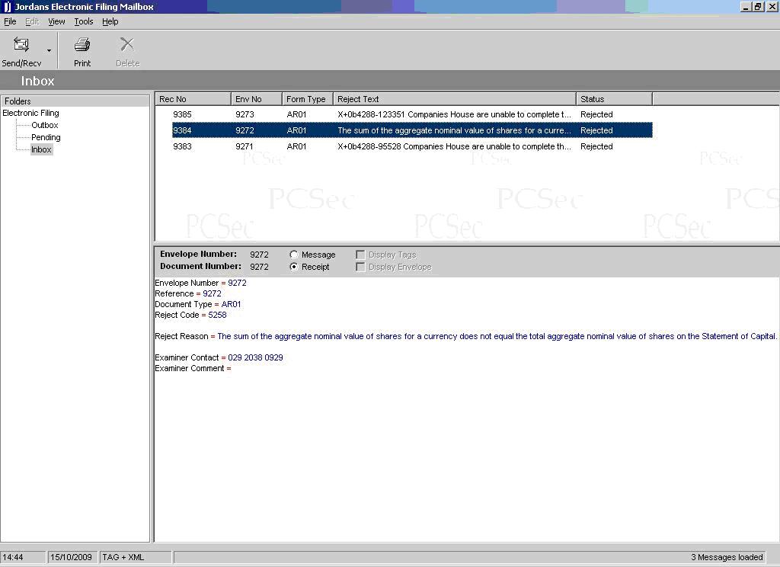Select the Electronic Filing root node

(x=30, y=113)
